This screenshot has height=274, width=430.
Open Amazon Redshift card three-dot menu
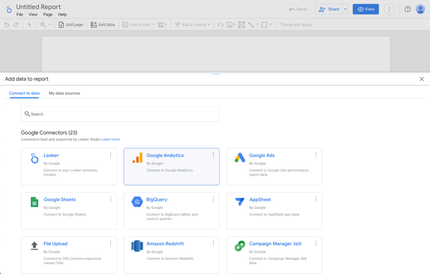pyautogui.click(x=213, y=243)
